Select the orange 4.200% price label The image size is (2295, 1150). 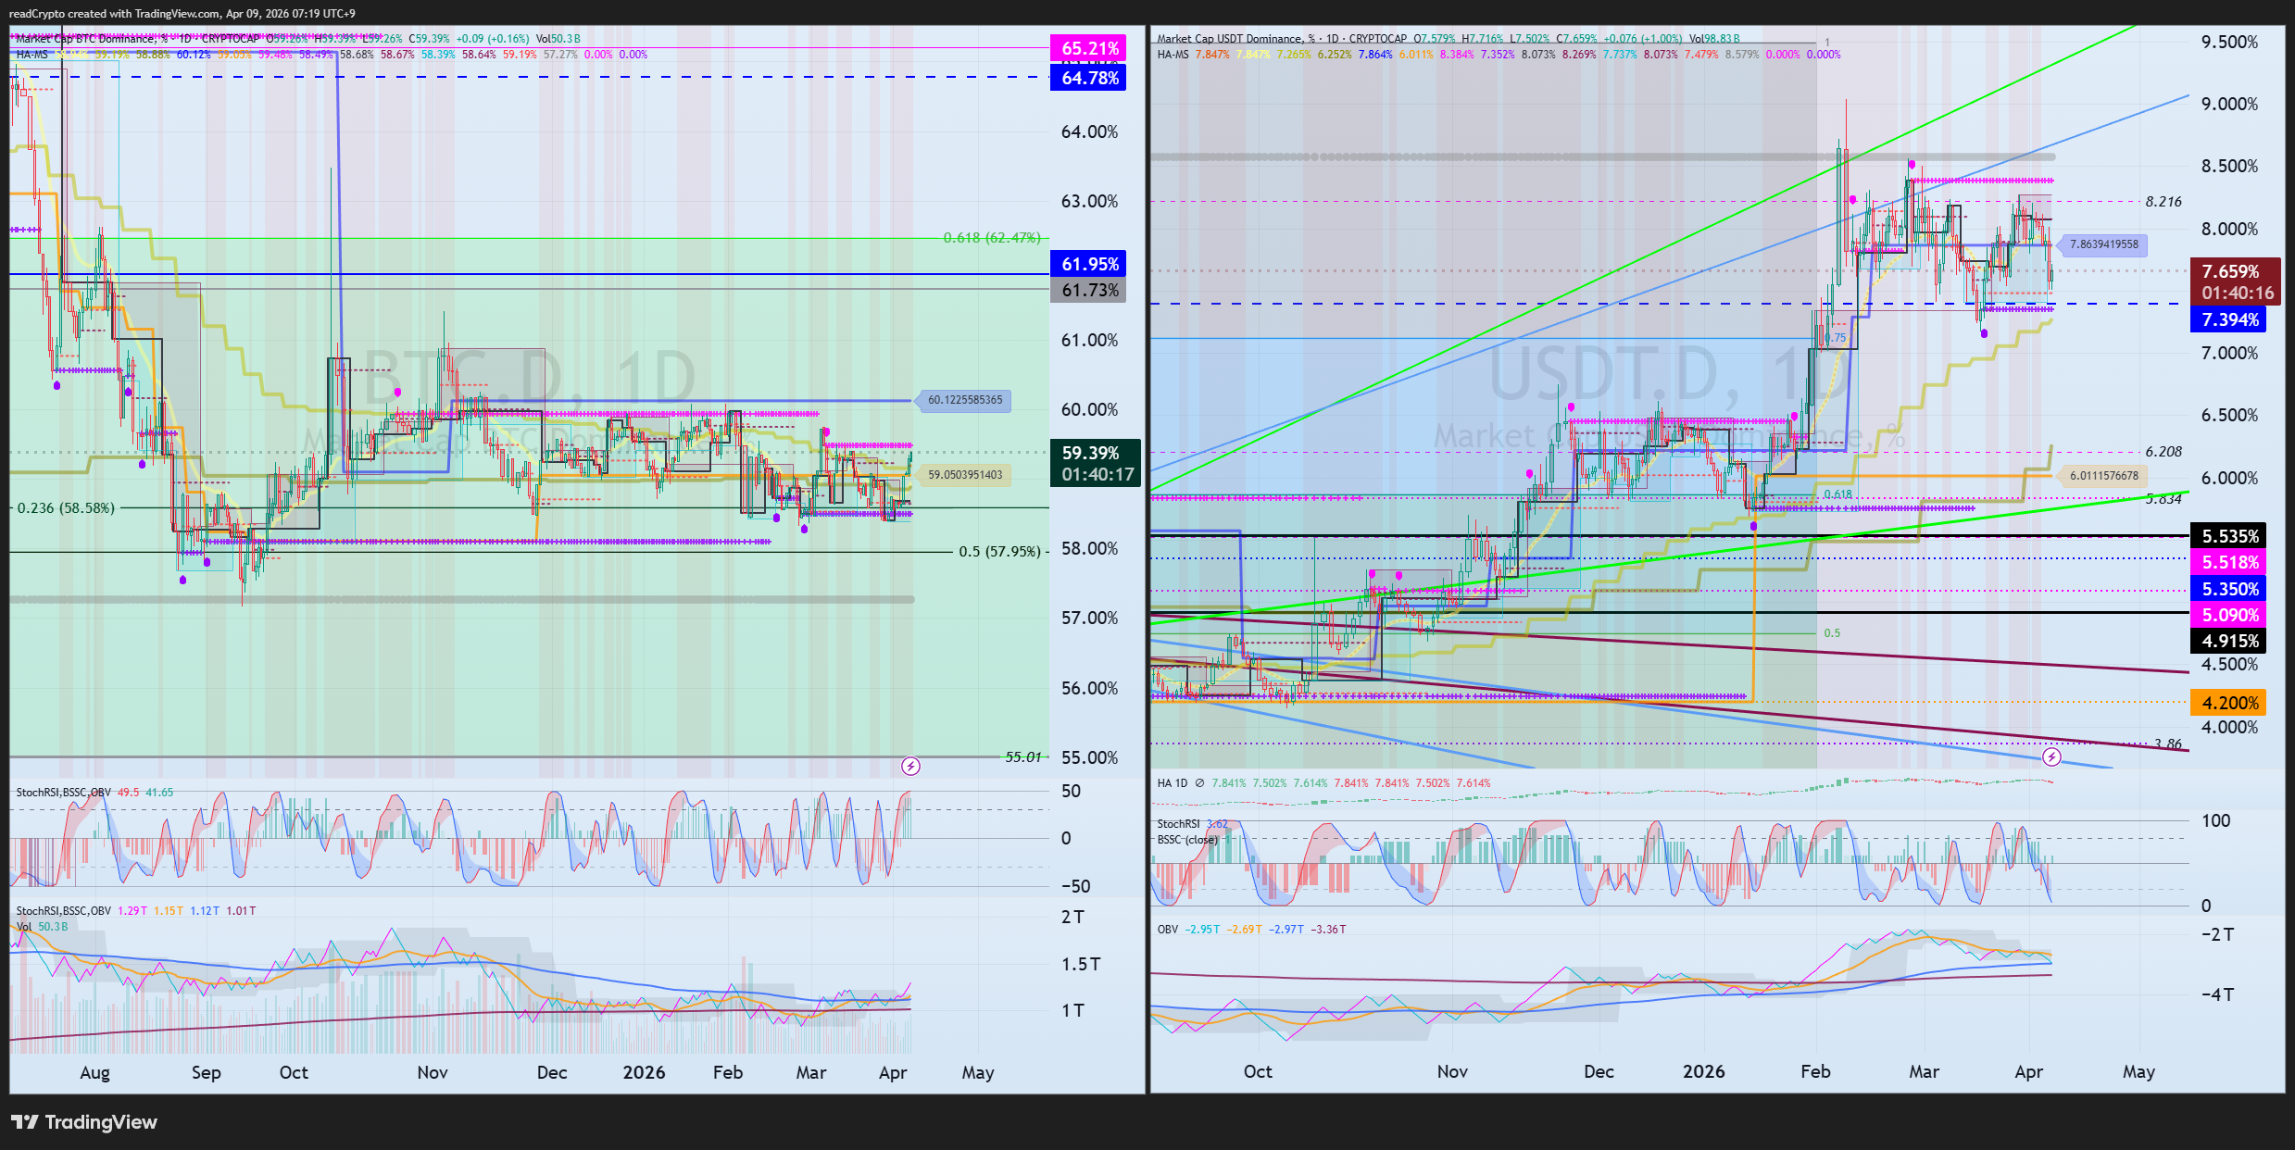click(2229, 703)
